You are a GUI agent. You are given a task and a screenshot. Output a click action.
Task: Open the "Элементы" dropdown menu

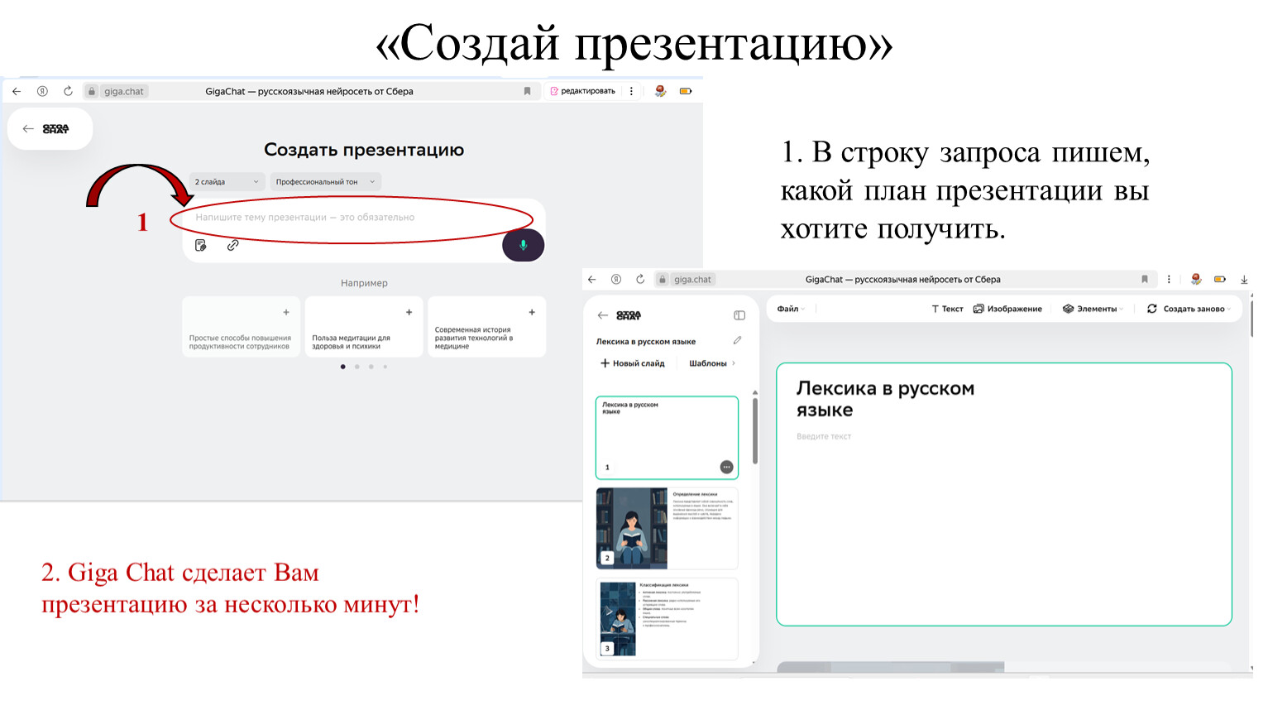1093,309
